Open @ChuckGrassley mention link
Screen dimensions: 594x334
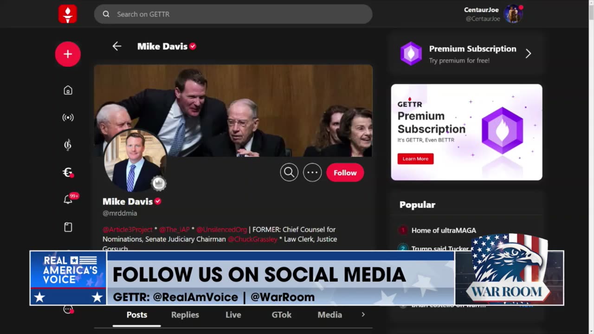click(252, 239)
